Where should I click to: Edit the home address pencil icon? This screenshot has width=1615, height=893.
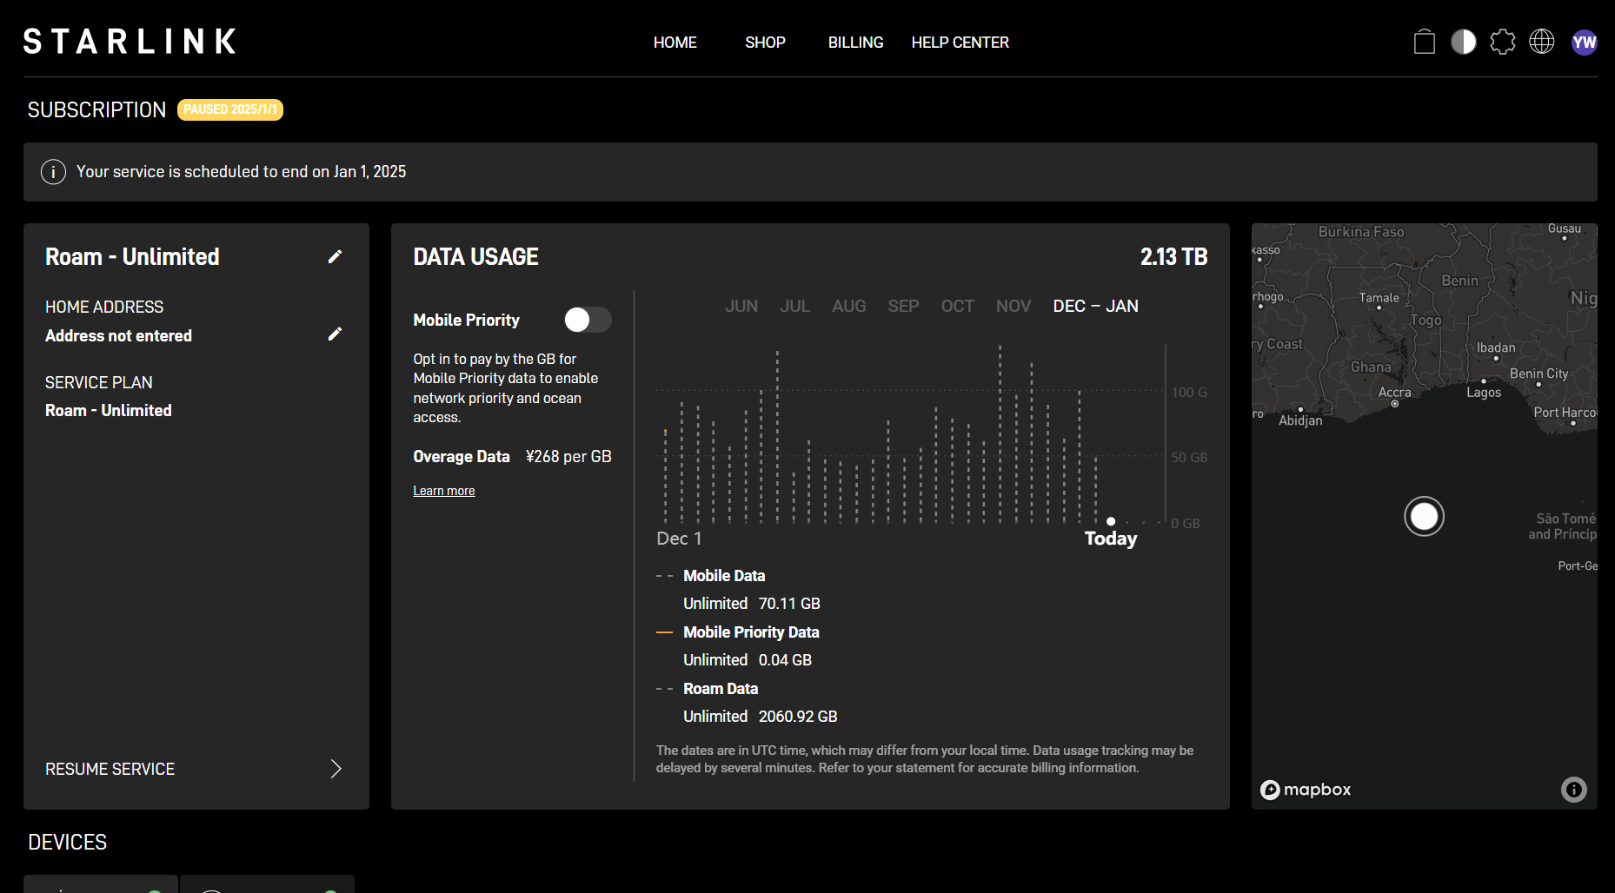click(x=335, y=334)
